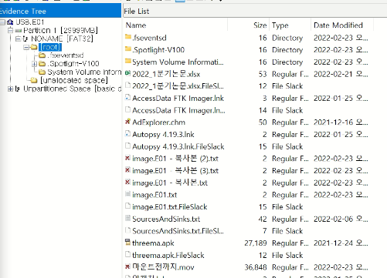This screenshot has height=278, width=387.
Task: Click the text file icon of image.E01.txt
Action: [127, 194]
